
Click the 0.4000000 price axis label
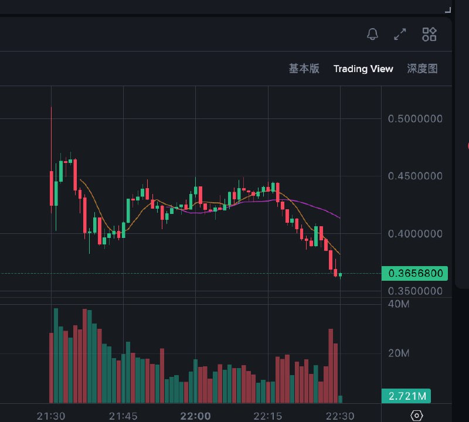[415, 234]
